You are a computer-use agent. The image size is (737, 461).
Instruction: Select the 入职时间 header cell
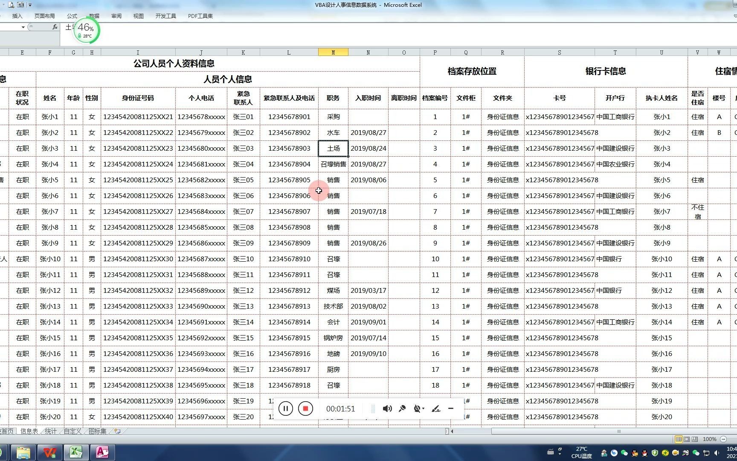click(x=368, y=98)
